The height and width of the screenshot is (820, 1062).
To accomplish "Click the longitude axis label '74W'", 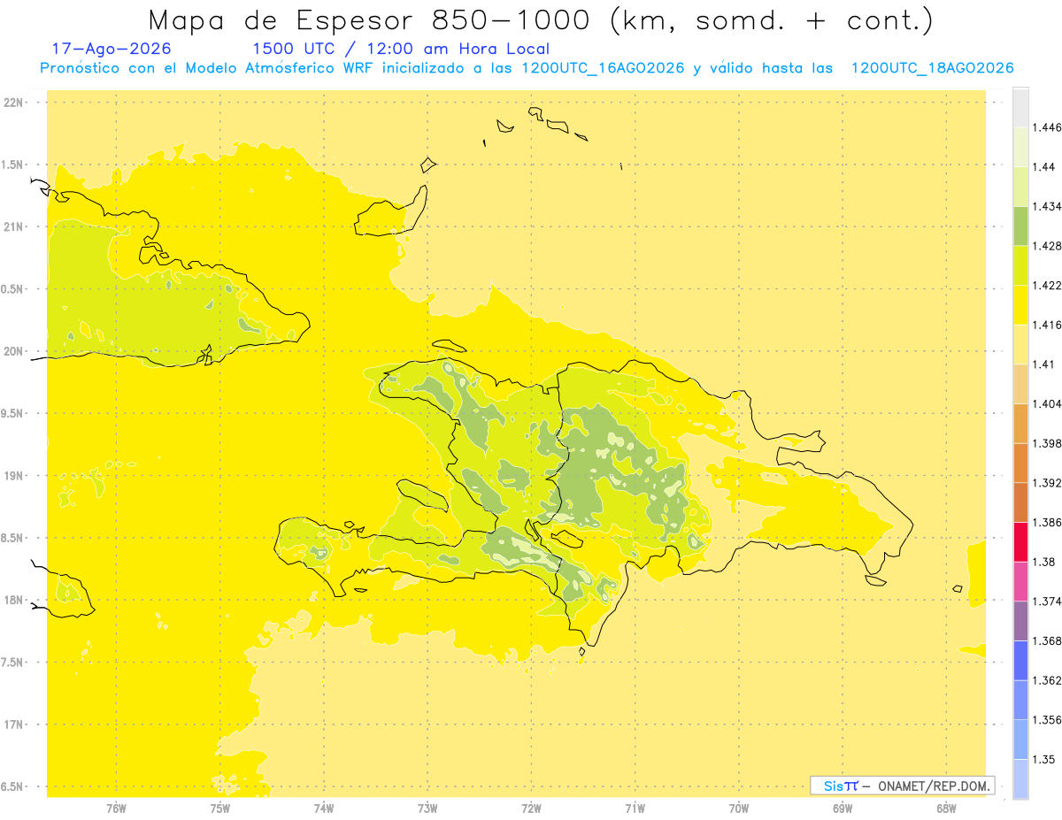I will [x=324, y=809].
